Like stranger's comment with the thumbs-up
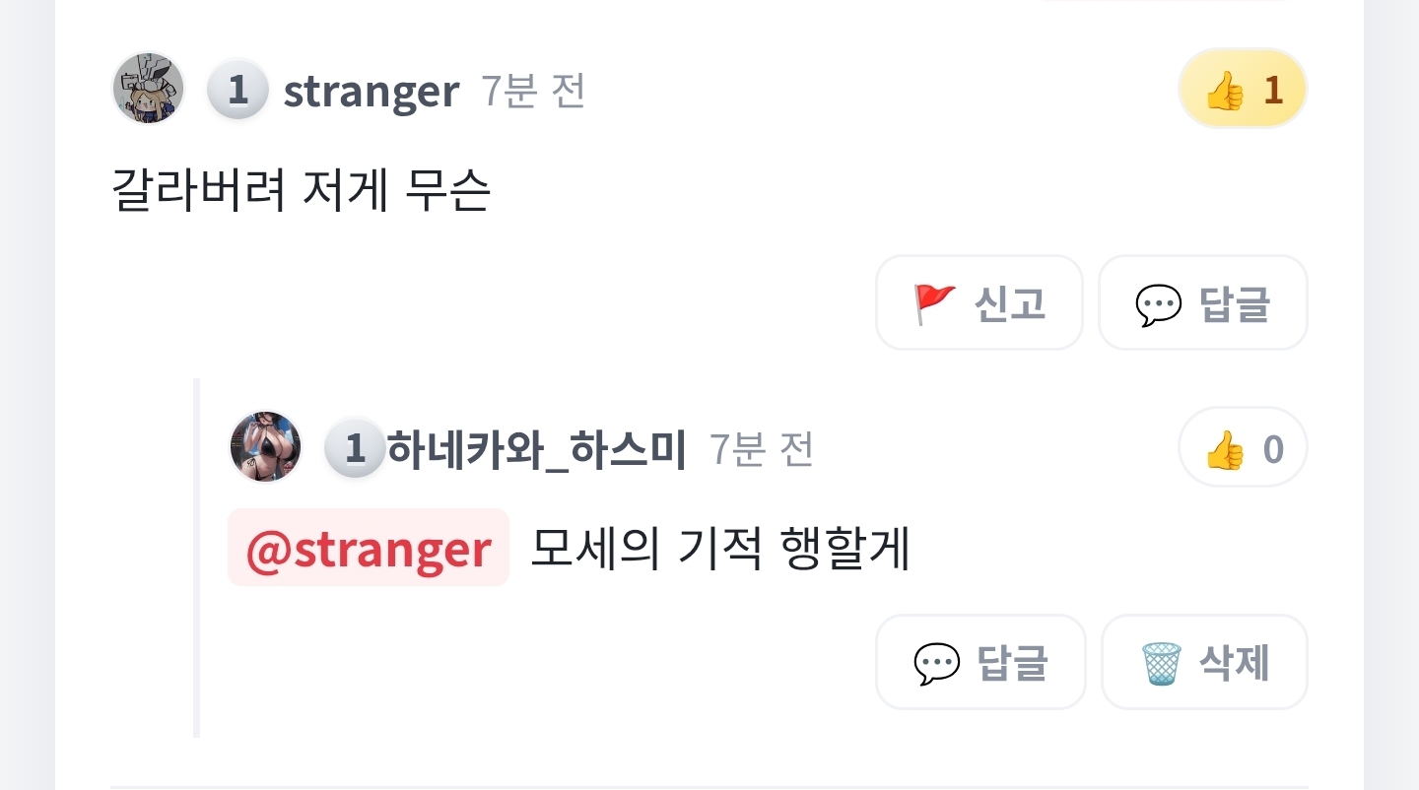Screen dimensions: 1419x790 tap(1243, 90)
